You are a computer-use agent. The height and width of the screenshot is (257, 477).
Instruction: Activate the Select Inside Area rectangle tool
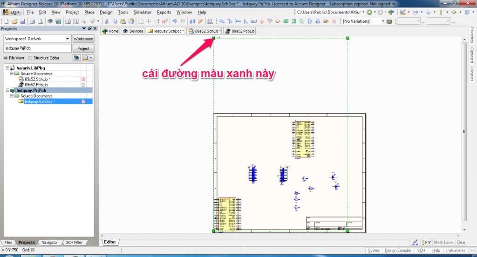click(x=140, y=21)
